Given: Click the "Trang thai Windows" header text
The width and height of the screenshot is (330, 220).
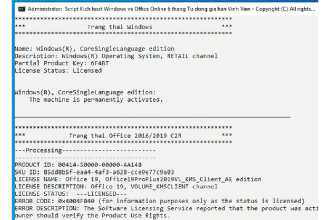Looking at the screenshot, I should [120, 27].
